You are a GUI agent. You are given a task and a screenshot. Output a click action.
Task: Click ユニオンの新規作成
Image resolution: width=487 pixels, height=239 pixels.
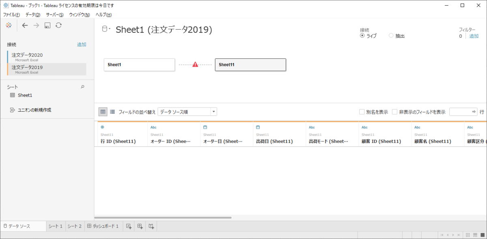point(34,110)
